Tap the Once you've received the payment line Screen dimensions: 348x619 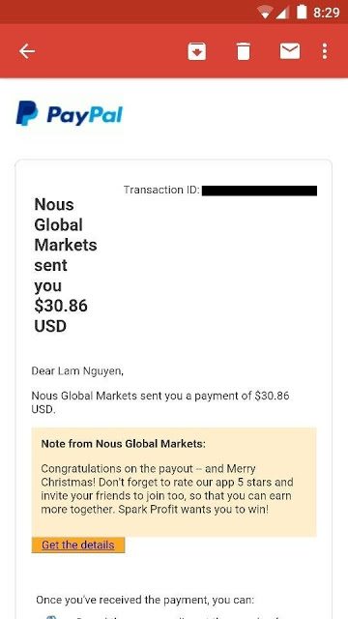(x=145, y=600)
